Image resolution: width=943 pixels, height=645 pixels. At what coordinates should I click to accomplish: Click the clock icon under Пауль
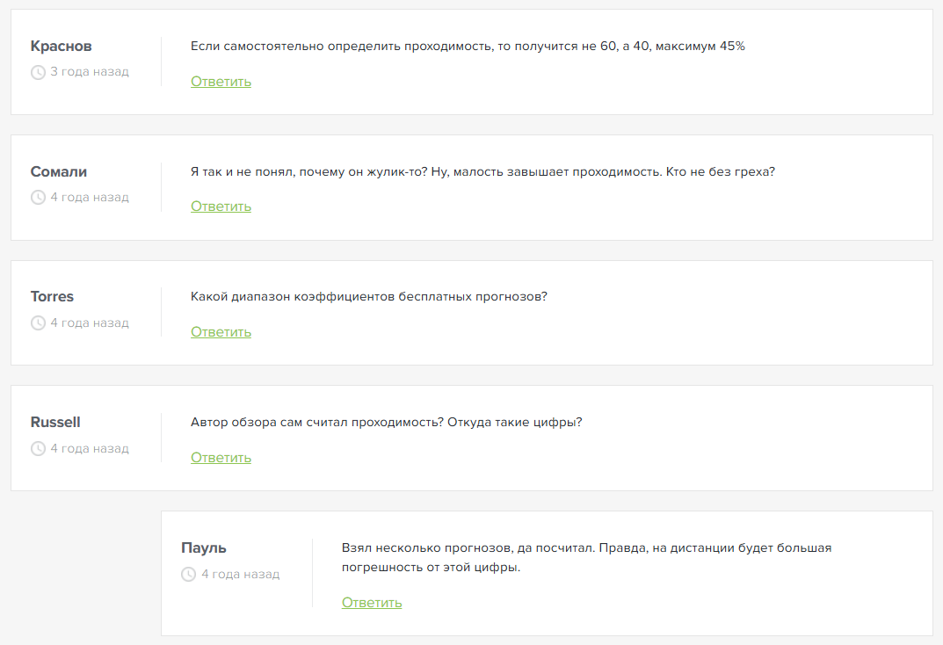coord(188,574)
